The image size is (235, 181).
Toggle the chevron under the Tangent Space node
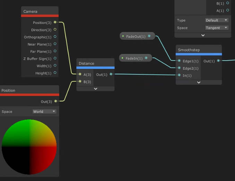pyautogui.click(x=203, y=35)
